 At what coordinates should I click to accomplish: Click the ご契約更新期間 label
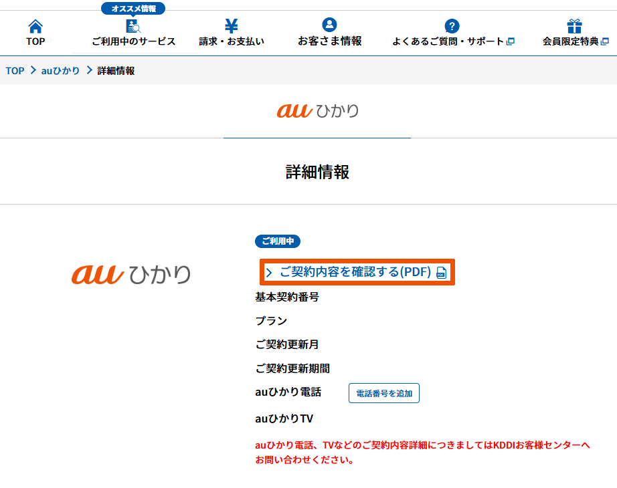tap(292, 368)
